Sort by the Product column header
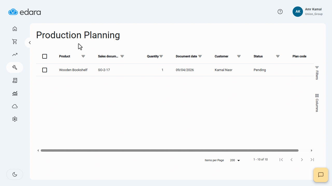Viewport: 332px width, 186px height. pos(65,56)
